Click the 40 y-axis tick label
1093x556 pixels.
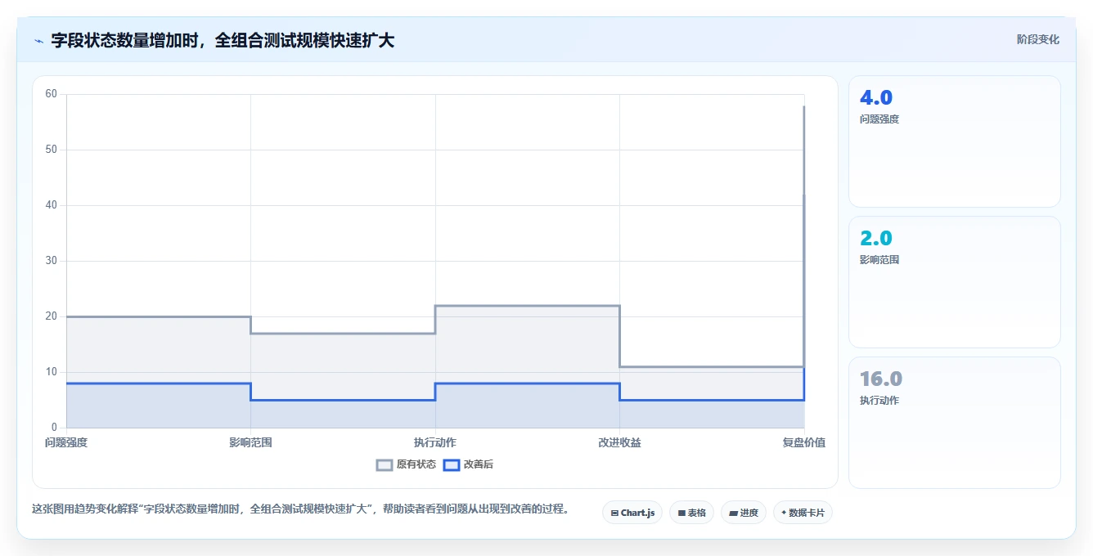click(51, 205)
